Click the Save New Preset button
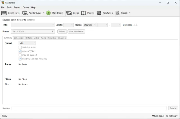This screenshot has height=119, width=180. pos(76,32)
